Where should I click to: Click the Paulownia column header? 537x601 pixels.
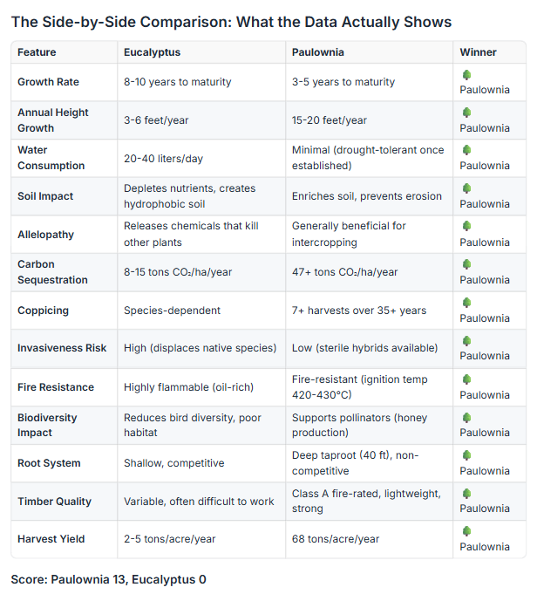[x=318, y=52]
